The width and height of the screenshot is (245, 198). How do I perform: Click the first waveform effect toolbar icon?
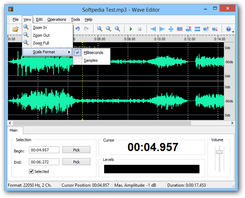click(x=154, y=29)
